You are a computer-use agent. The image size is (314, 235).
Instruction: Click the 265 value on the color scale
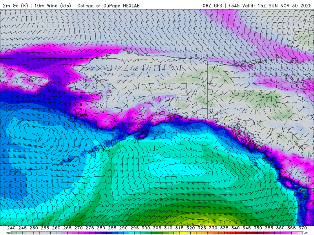click(x=67, y=228)
